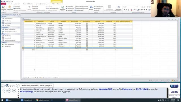Screen dimensions: 181x102
Task: Click the font color A icon
Action: coord(132,10)
